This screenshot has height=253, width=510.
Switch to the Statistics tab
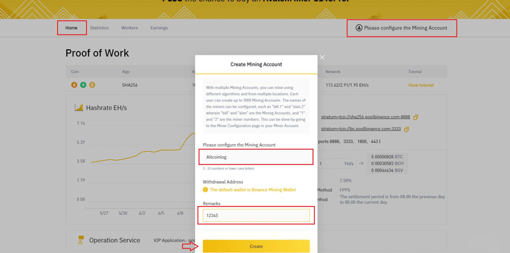pyautogui.click(x=99, y=28)
